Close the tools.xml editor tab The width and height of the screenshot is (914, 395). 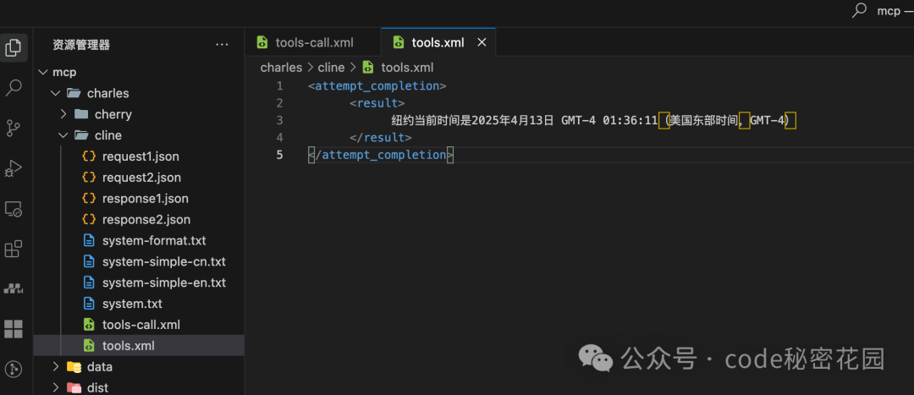point(482,42)
